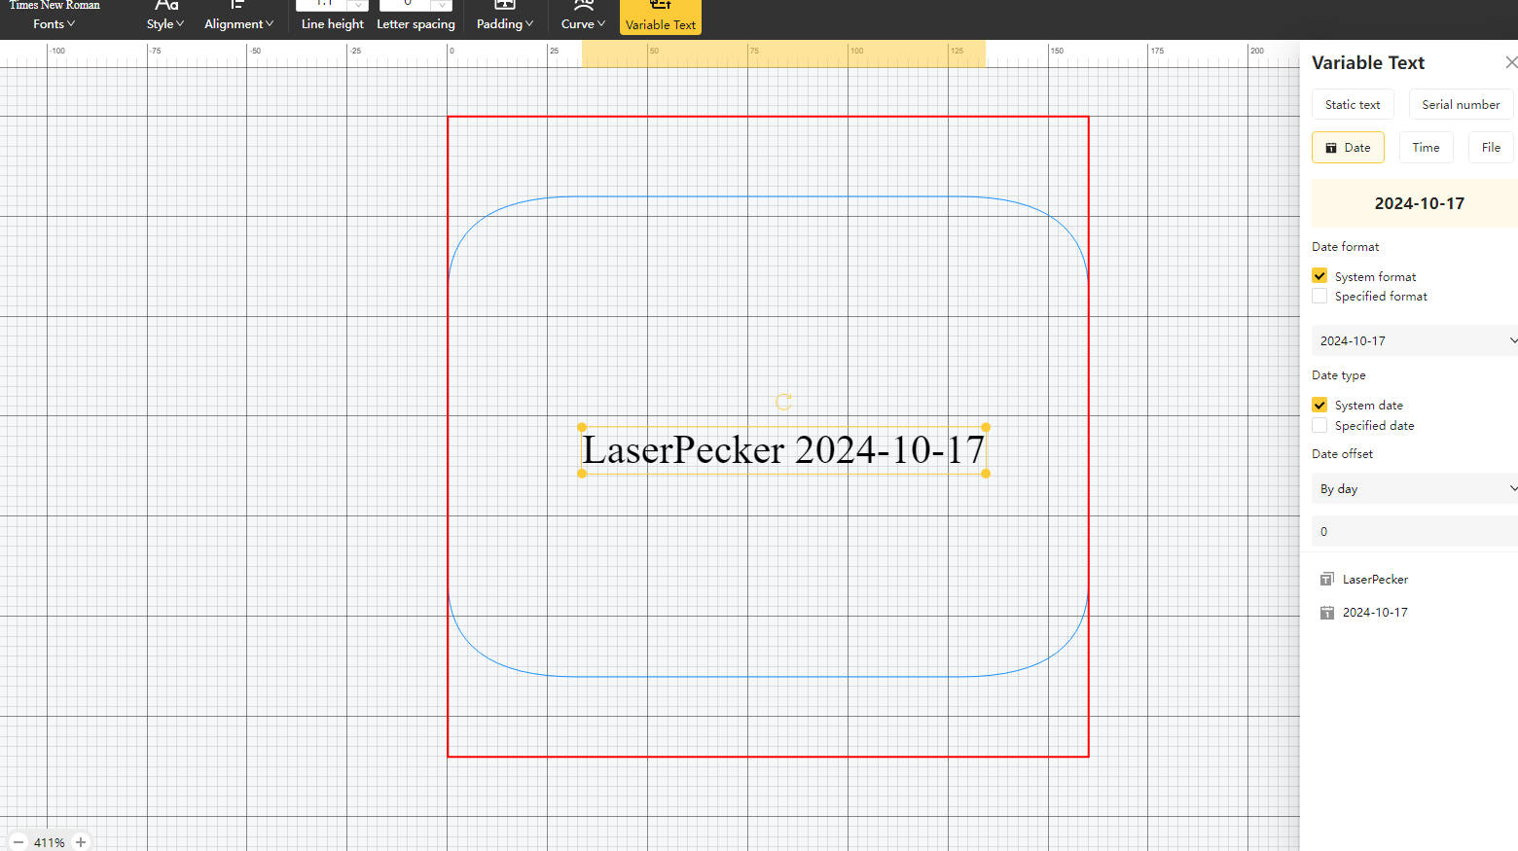1518x851 pixels.
Task: Select the Static text tab
Action: pyautogui.click(x=1353, y=104)
